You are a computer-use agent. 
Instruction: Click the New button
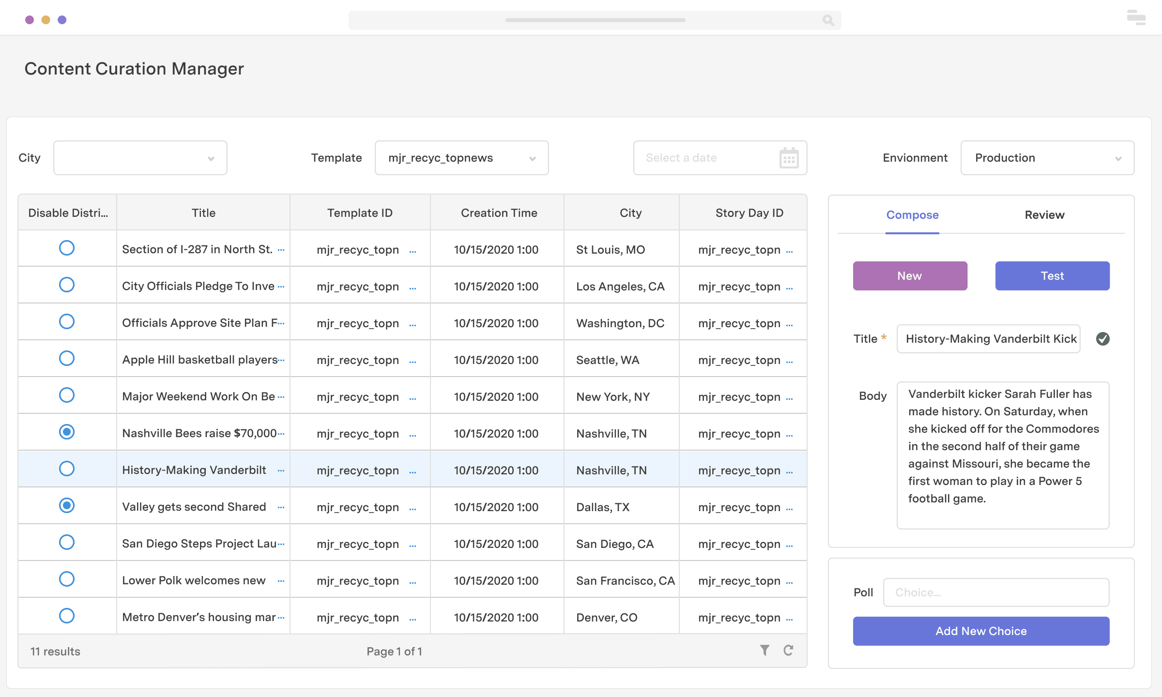(910, 275)
